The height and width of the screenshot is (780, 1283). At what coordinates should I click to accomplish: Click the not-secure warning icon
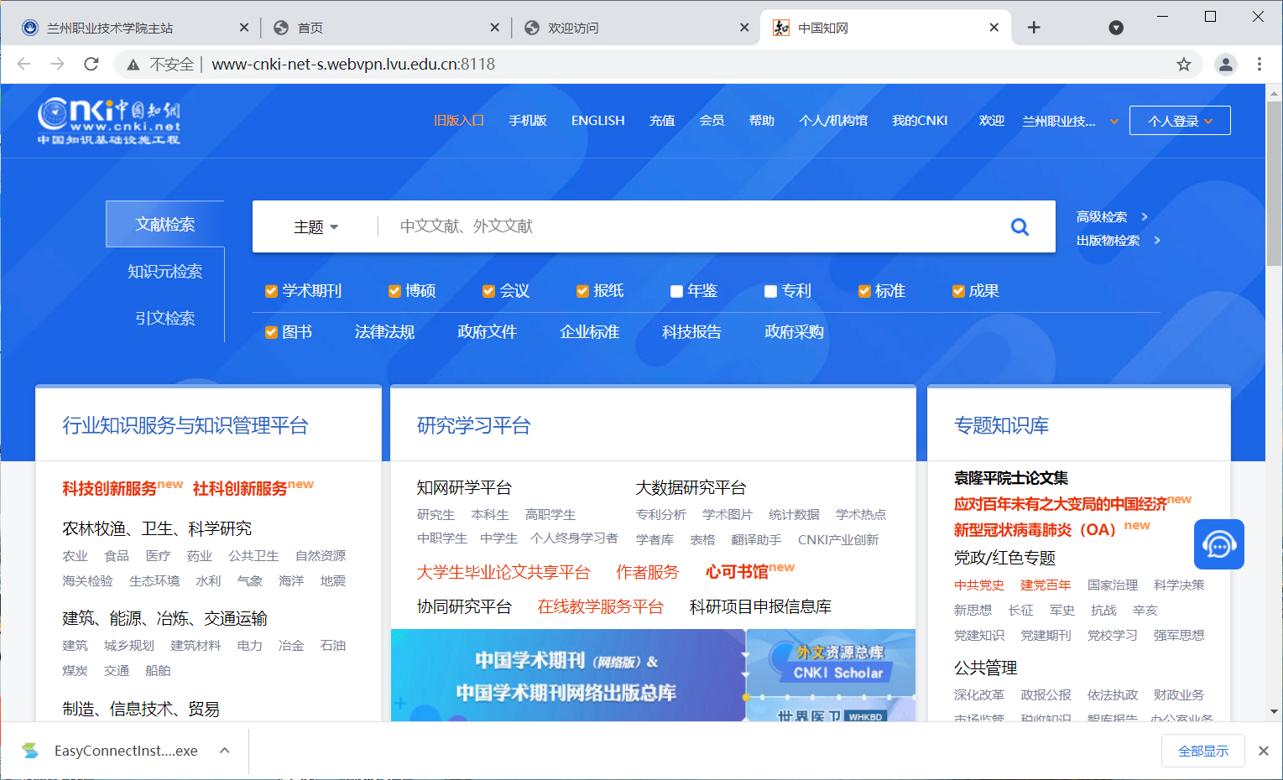point(133,65)
